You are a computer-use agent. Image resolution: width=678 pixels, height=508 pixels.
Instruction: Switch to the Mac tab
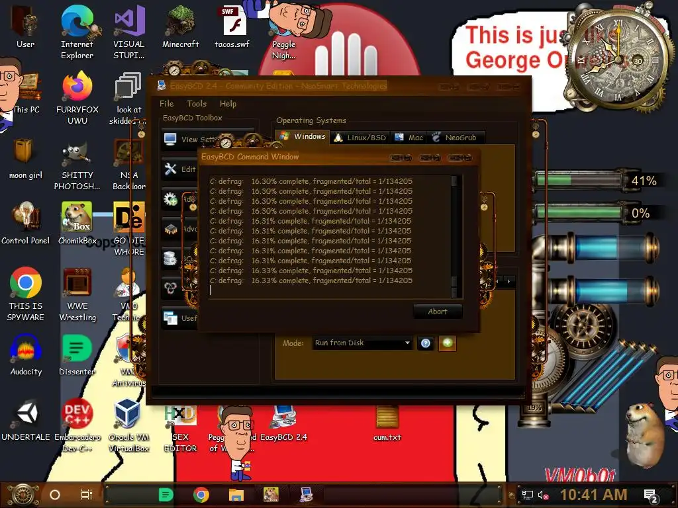[x=409, y=138]
